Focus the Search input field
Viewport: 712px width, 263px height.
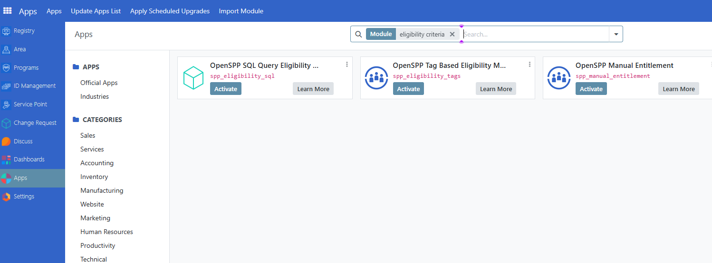coord(535,34)
